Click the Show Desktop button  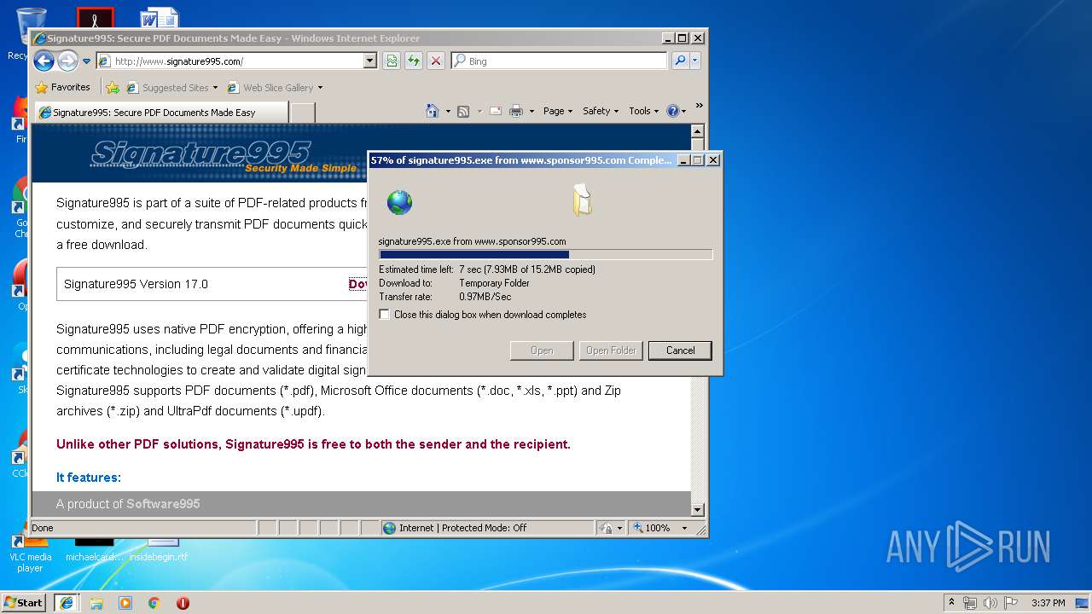pyautogui.click(x=1083, y=603)
